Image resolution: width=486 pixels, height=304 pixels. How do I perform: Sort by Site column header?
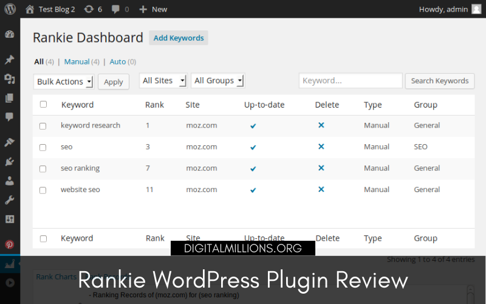point(193,105)
